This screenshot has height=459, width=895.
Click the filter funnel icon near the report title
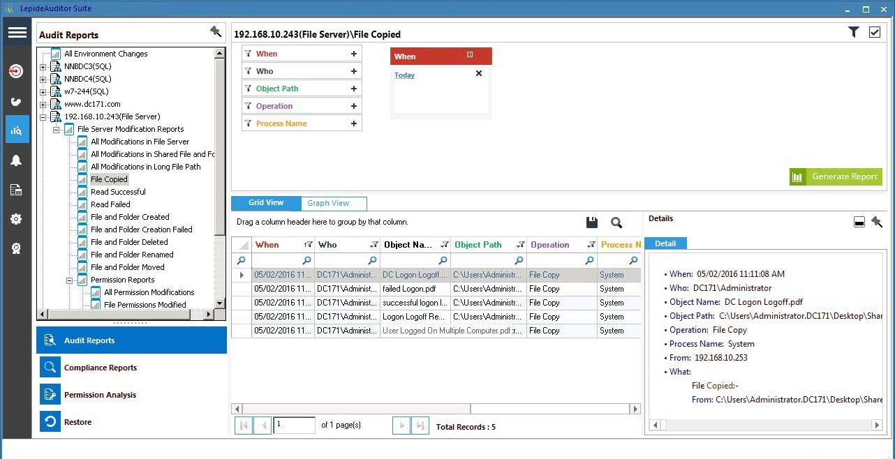(853, 31)
